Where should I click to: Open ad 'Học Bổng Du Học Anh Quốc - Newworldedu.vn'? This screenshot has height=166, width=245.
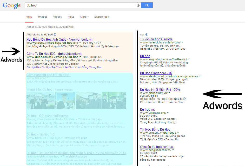(59, 40)
